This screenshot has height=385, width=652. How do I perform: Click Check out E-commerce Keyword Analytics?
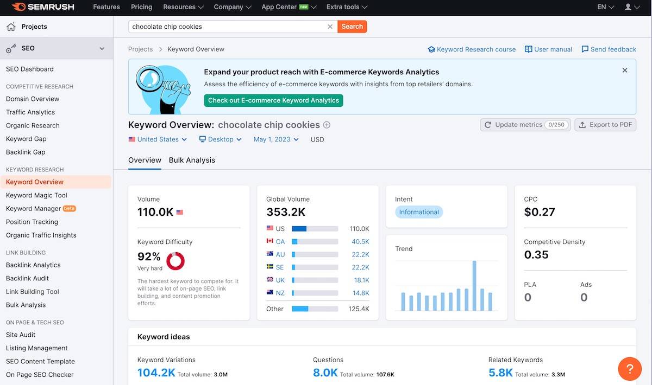tap(273, 100)
